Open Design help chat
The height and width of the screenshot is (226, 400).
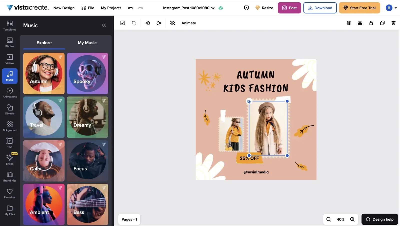[x=380, y=219]
